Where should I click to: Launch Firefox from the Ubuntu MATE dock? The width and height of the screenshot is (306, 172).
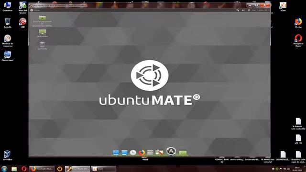point(142,152)
